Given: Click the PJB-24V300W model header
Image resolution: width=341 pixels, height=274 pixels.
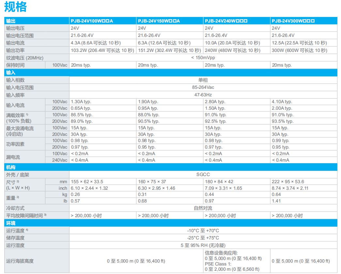Looking at the screenshot, I should pos(293,21).
